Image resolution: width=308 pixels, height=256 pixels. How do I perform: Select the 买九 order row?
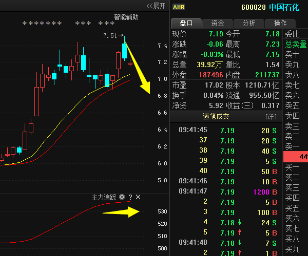(296, 249)
